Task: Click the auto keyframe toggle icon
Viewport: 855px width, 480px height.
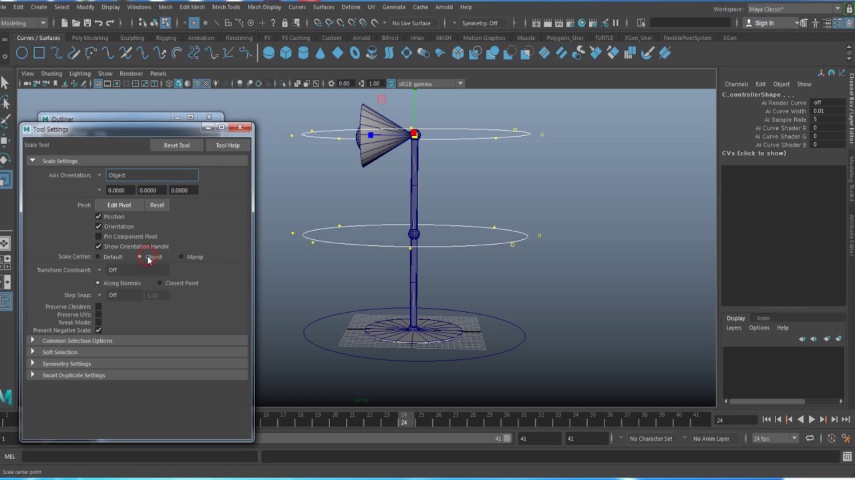Action: (832, 439)
